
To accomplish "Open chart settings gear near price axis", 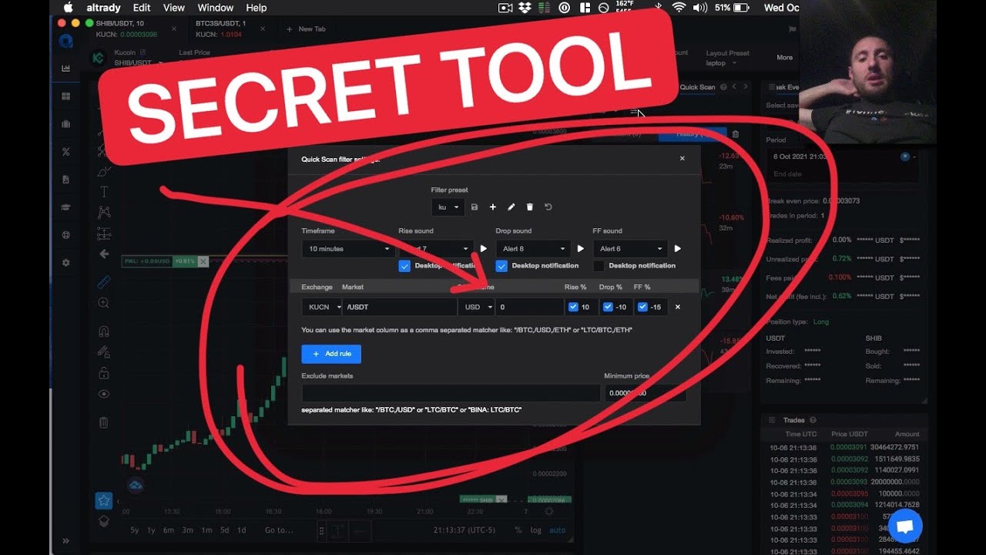I will coord(548,511).
